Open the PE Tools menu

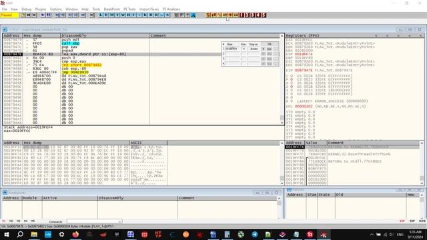[x=129, y=9]
